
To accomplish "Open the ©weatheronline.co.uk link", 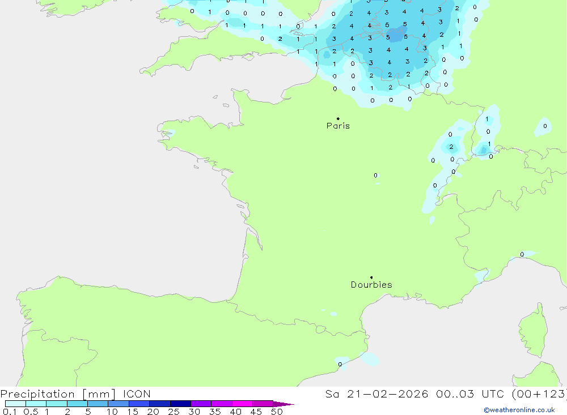I will (519, 410).
